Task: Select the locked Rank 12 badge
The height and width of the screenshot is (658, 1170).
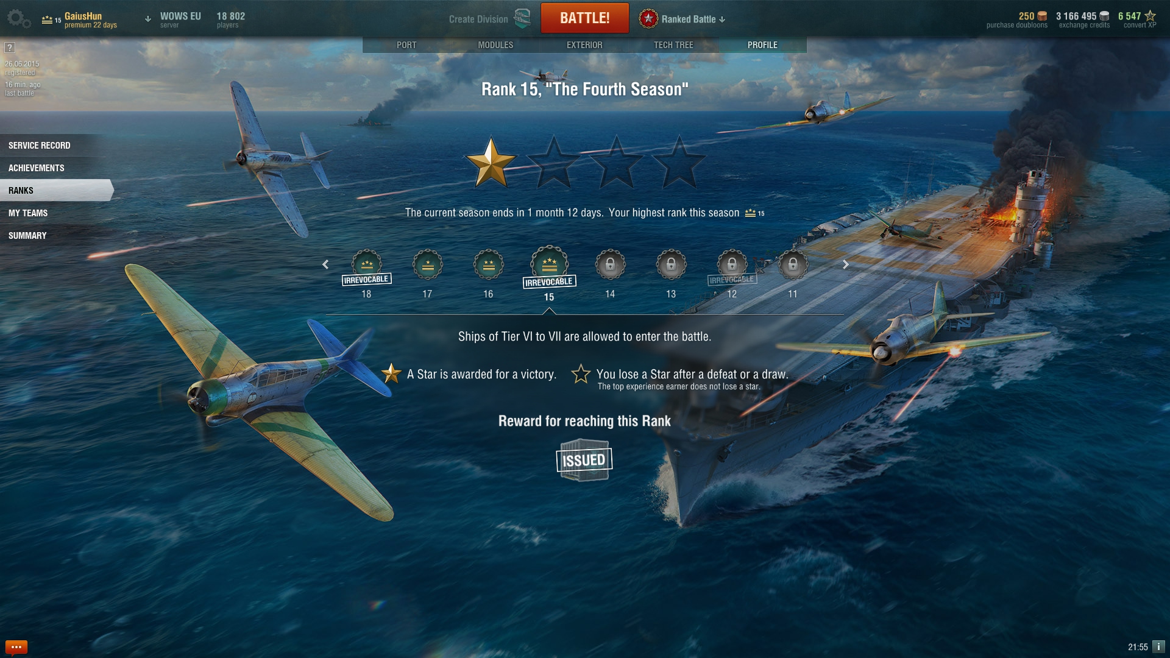Action: click(732, 265)
